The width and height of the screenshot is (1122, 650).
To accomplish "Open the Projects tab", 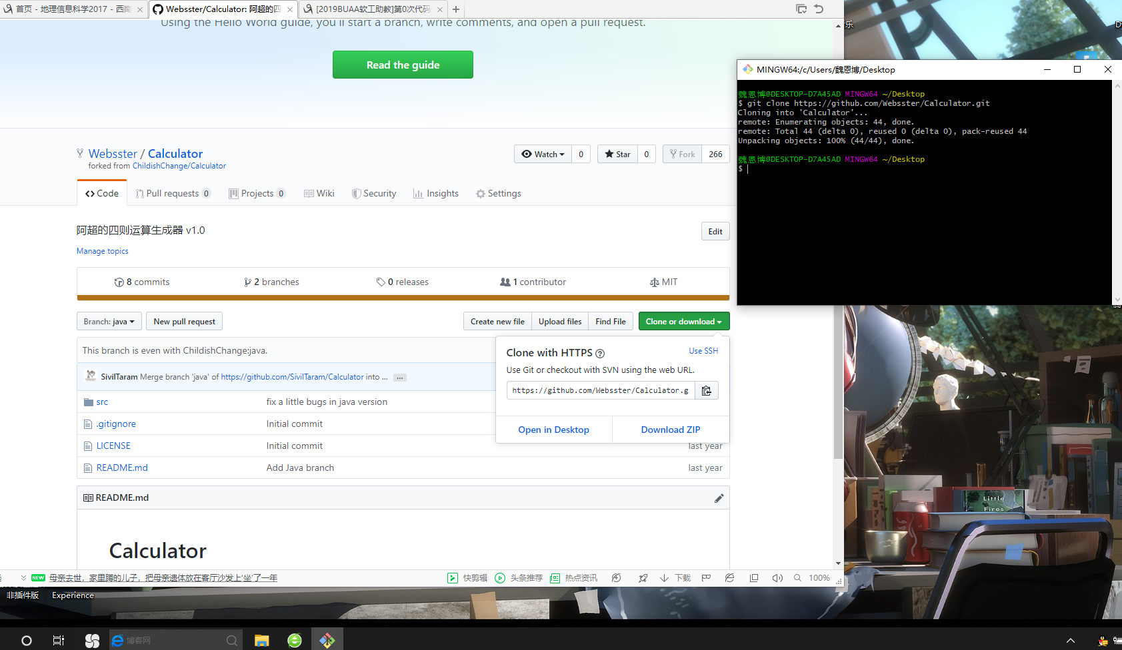I will click(257, 193).
